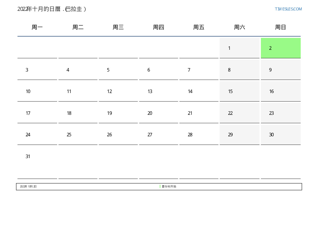Click the 2022年10月2日 footer date
This screenshot has width=318, height=225.
[x=28, y=187]
